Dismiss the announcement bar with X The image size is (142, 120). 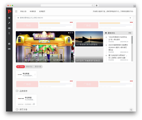click(x=130, y=18)
